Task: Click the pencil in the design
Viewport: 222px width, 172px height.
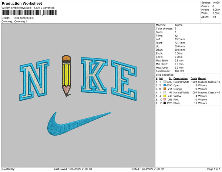Action: click(x=66, y=76)
